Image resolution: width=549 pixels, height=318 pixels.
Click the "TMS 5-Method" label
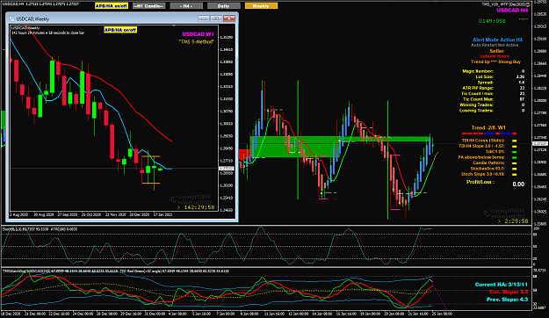pos(196,41)
